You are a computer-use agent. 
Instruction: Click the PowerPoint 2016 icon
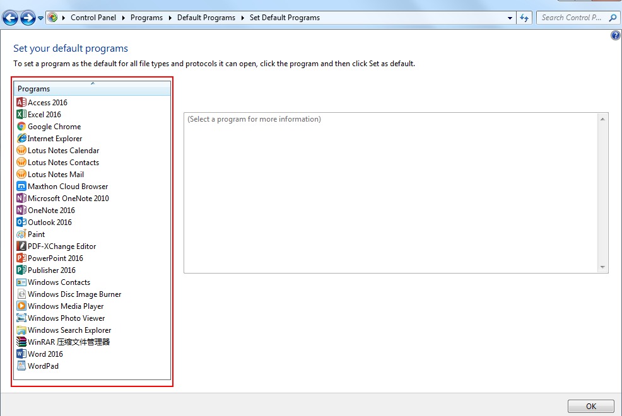[x=21, y=258]
